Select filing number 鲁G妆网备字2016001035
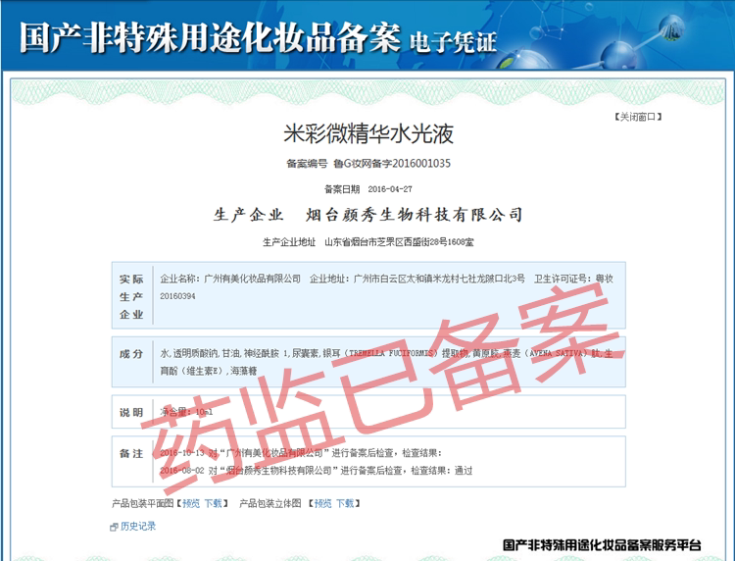 pos(392,163)
